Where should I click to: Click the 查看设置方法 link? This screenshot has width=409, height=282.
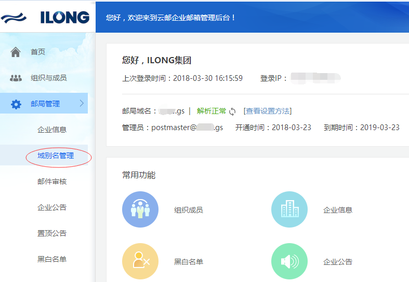(x=267, y=111)
